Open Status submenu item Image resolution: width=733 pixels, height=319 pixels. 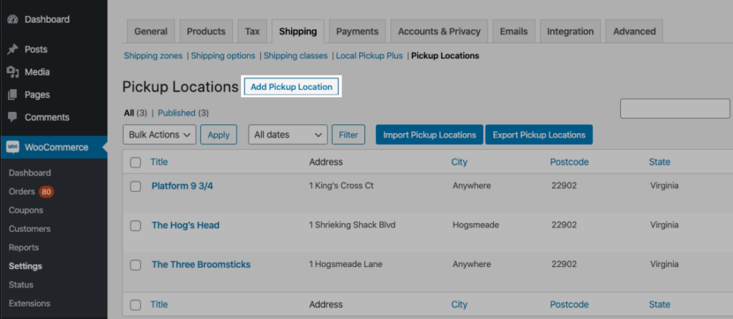coord(21,285)
